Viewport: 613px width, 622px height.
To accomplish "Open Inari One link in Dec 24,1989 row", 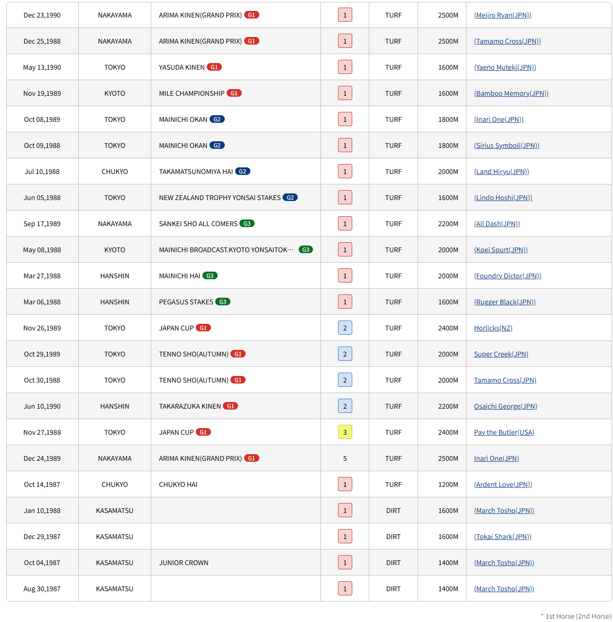I will click(496, 458).
